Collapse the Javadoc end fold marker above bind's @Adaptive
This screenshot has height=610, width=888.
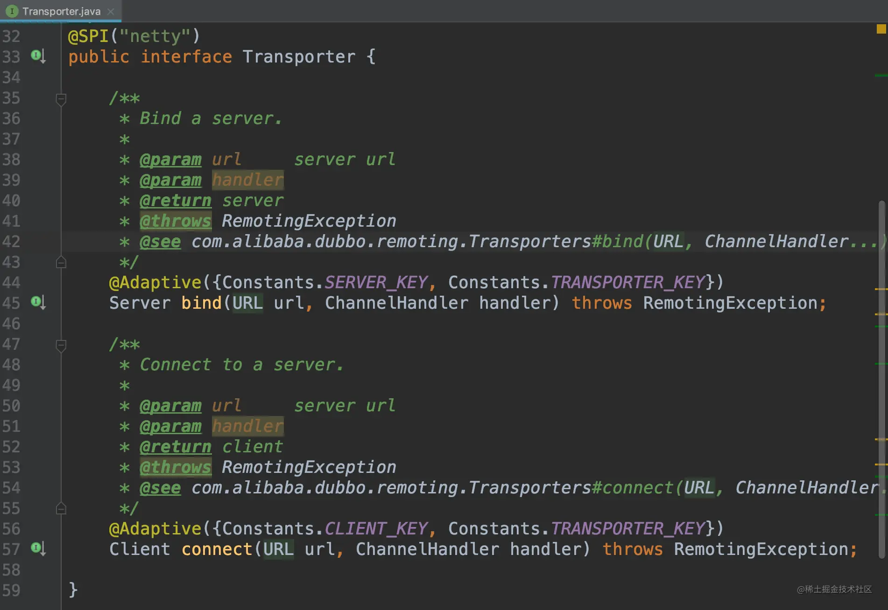click(x=61, y=263)
